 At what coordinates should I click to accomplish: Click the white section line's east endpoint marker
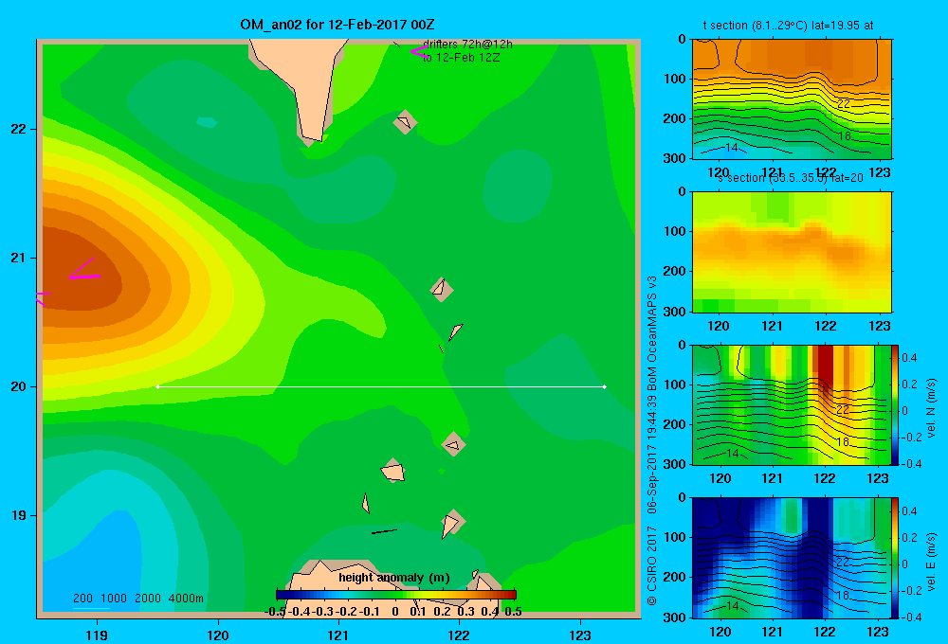pos(605,386)
